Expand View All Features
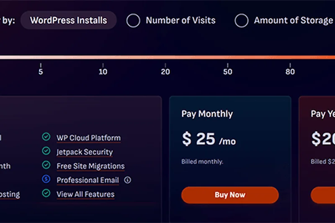The image size is (335, 223). tap(85, 194)
